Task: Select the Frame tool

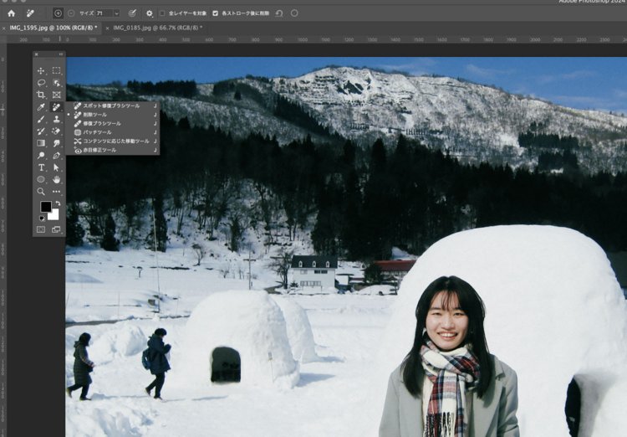Action: point(56,95)
